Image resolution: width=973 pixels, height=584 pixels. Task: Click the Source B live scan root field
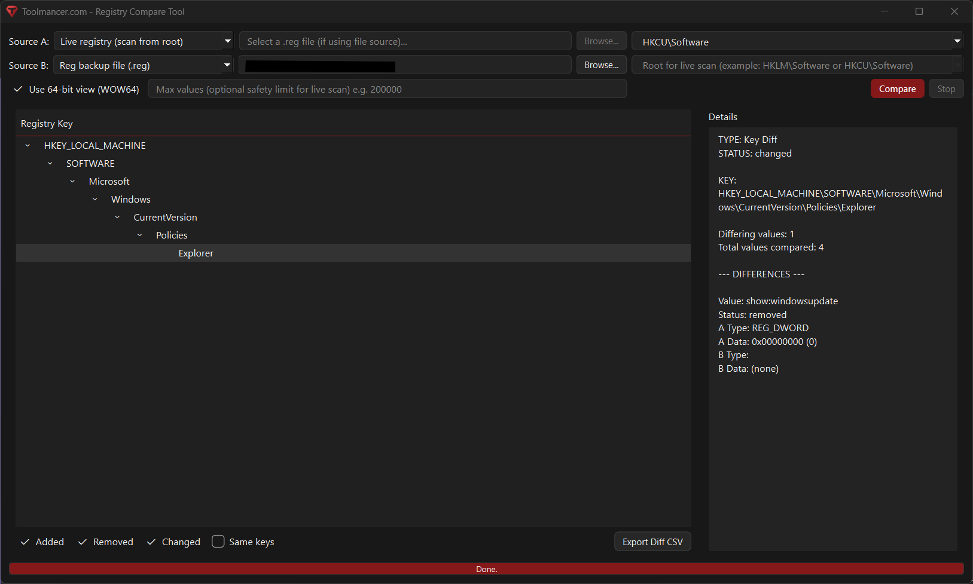797,65
